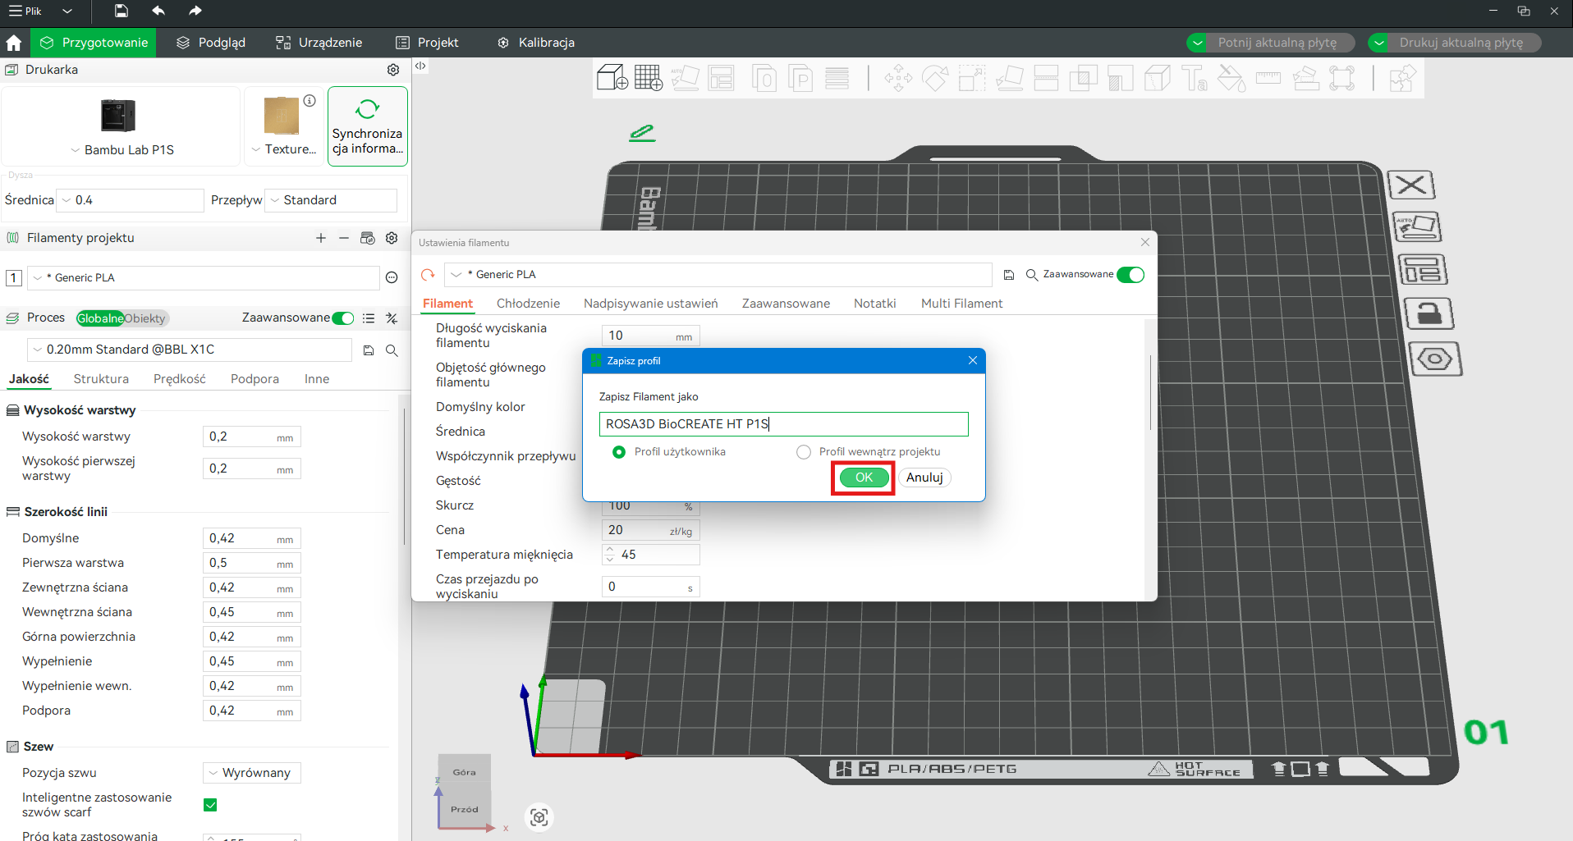Click the profile name input field
Image resolution: width=1573 pixels, height=841 pixels.
pyautogui.click(x=783, y=424)
